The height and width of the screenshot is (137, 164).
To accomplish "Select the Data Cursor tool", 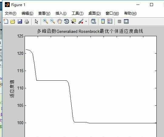I will [73, 21].
